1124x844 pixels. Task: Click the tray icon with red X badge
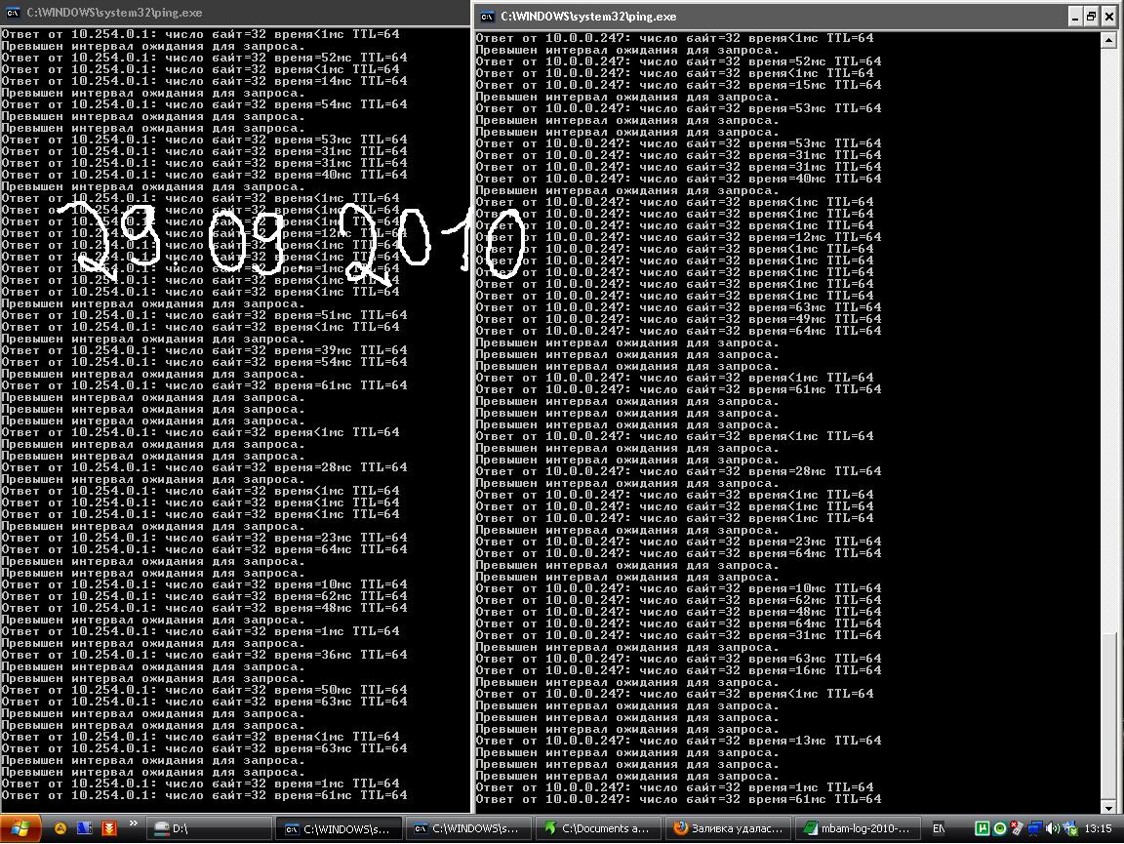pyautogui.click(x=1017, y=829)
